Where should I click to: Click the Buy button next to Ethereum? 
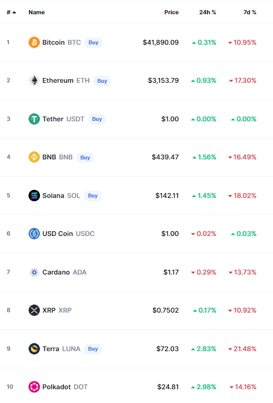point(102,81)
